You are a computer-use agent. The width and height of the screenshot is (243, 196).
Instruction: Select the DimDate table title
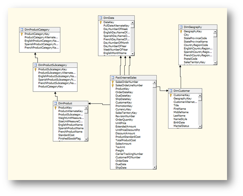click(109, 18)
